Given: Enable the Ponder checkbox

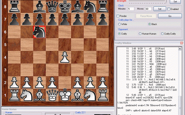Looking at the screenshot, I should [x=118, y=16].
